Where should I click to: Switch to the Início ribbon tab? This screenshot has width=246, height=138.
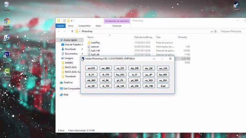tap(71, 26)
